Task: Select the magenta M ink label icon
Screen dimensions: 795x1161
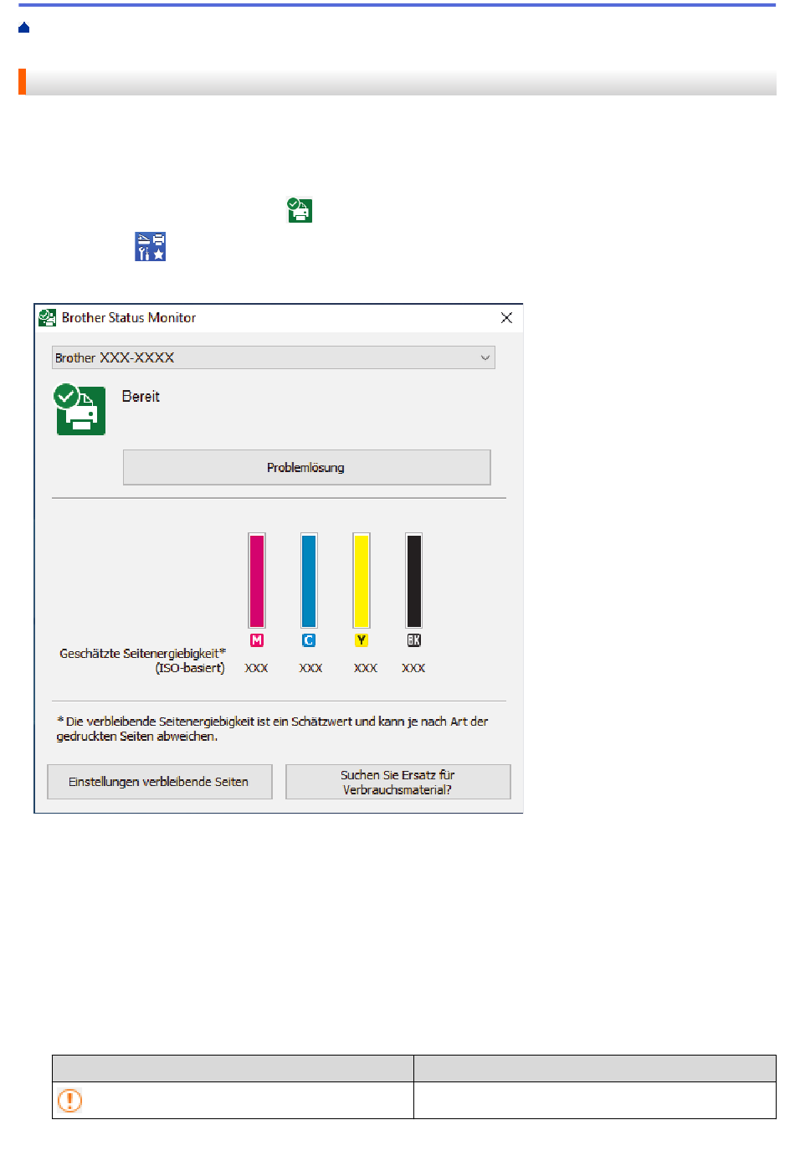Action: (x=257, y=640)
